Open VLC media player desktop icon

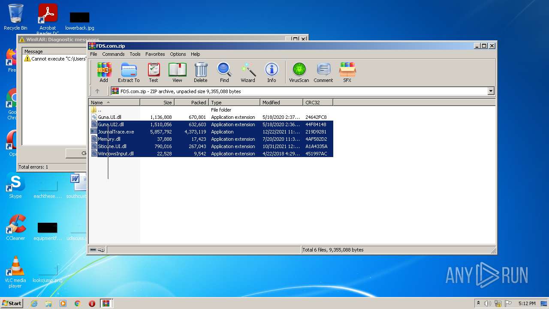point(15,273)
